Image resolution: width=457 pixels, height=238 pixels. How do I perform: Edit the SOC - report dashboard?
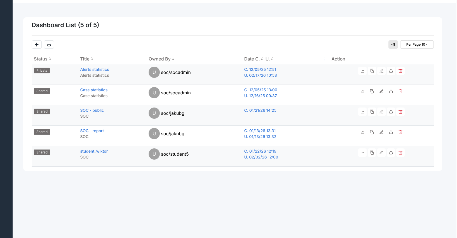[x=381, y=132]
